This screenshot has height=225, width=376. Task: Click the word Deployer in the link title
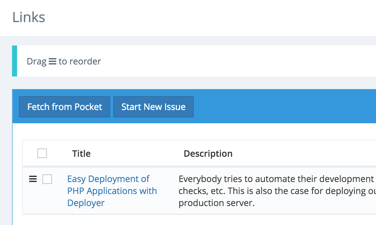[86, 203]
